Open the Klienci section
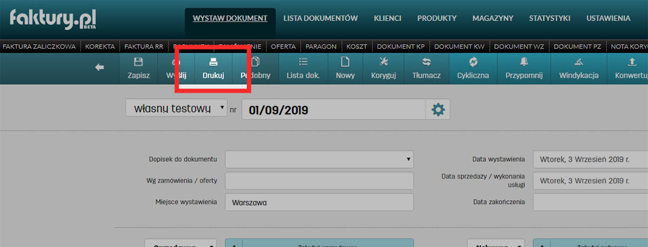 [x=387, y=18]
